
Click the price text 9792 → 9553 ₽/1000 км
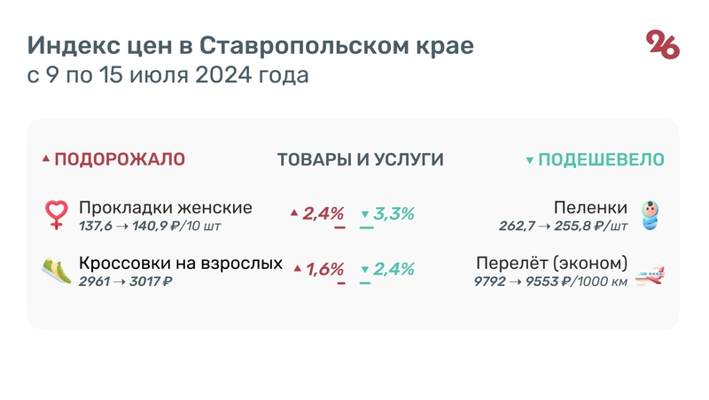coord(549,282)
